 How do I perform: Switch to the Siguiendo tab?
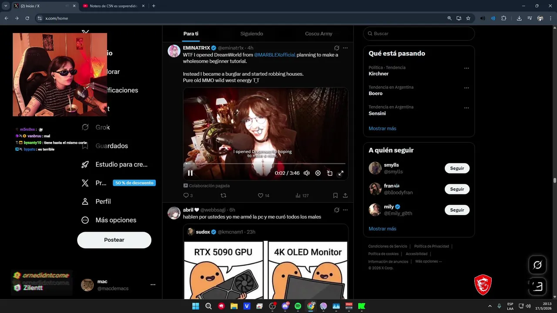252,33
